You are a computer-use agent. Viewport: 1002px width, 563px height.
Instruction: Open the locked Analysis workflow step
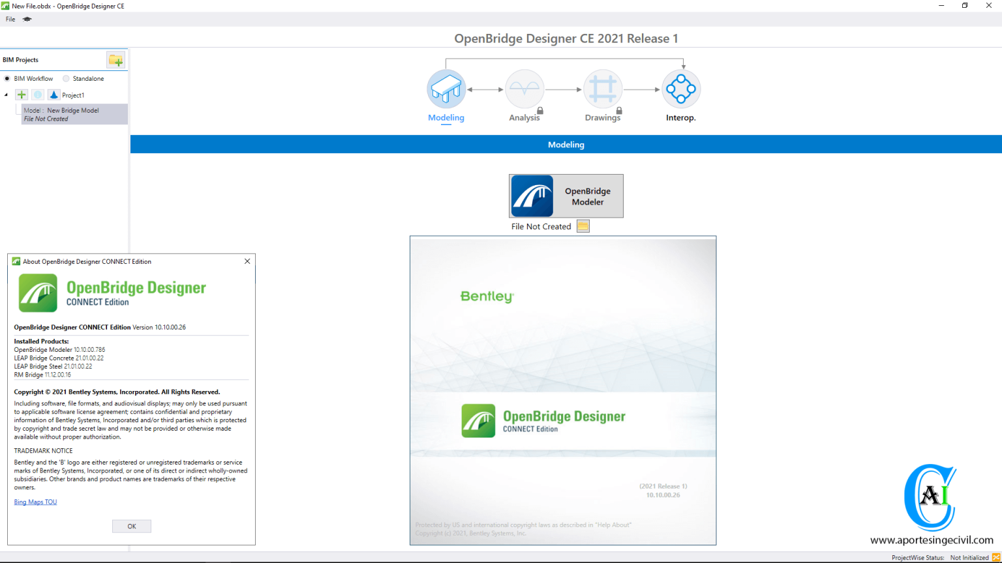click(x=524, y=89)
